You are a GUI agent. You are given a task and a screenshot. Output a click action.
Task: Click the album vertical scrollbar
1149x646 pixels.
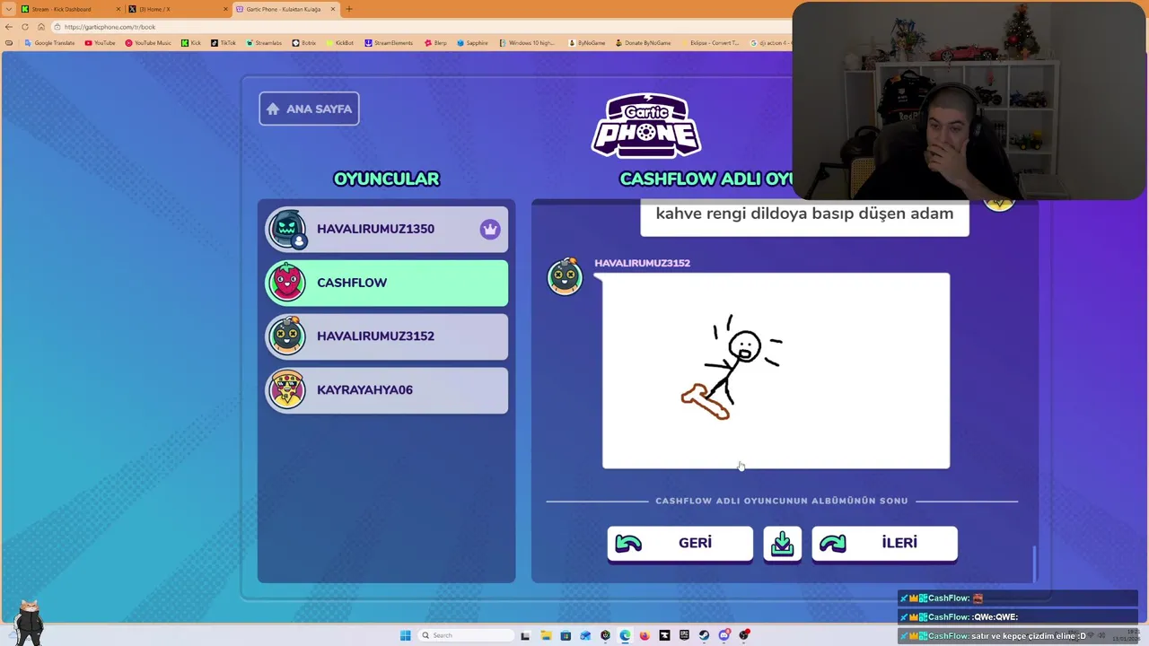pos(1033,563)
